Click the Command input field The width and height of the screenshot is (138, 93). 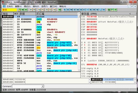coord(27,86)
